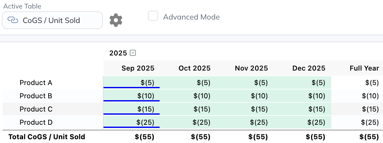Select the Product A row label
Screen dimensions: 383x143
click(36, 83)
